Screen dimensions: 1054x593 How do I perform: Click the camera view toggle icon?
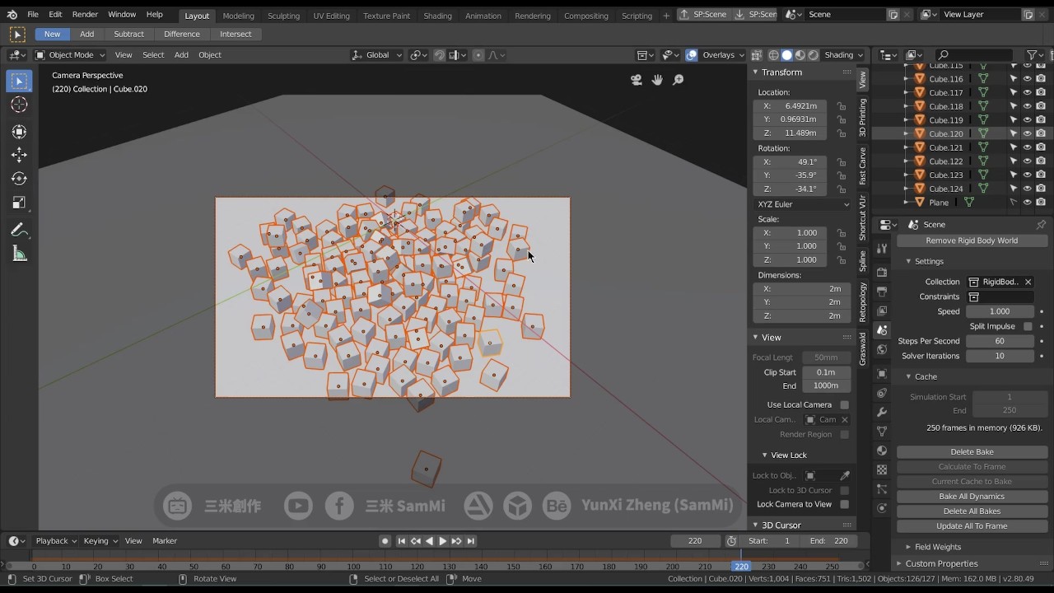pyautogui.click(x=636, y=80)
